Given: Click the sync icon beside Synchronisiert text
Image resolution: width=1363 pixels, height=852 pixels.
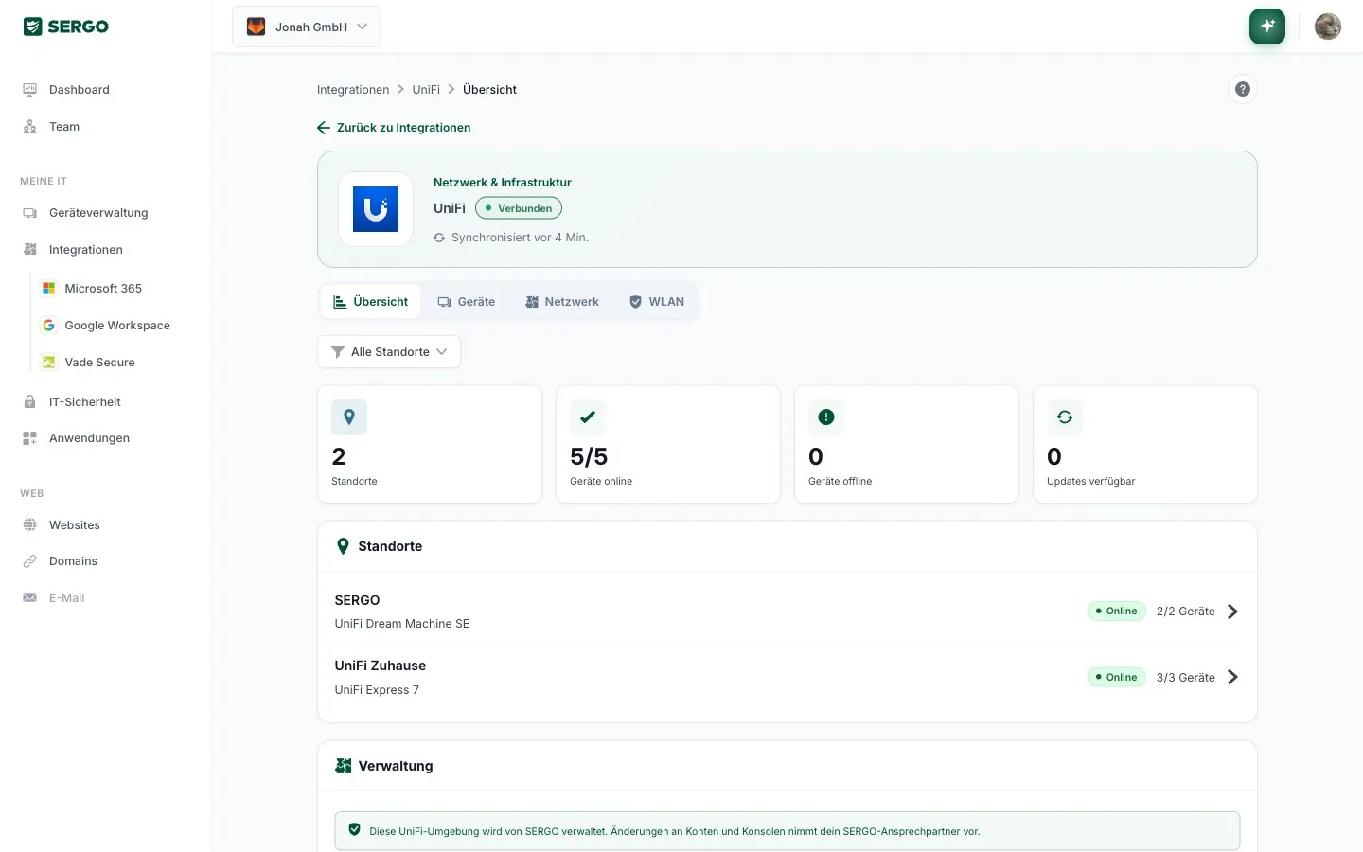Looking at the screenshot, I should point(439,238).
